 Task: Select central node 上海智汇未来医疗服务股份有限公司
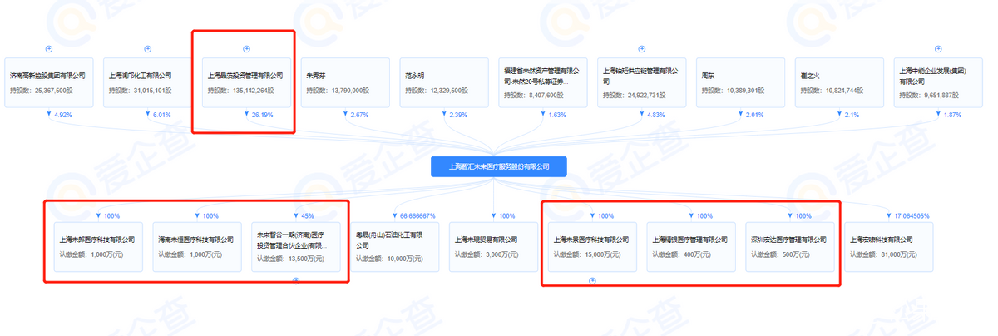(498, 166)
